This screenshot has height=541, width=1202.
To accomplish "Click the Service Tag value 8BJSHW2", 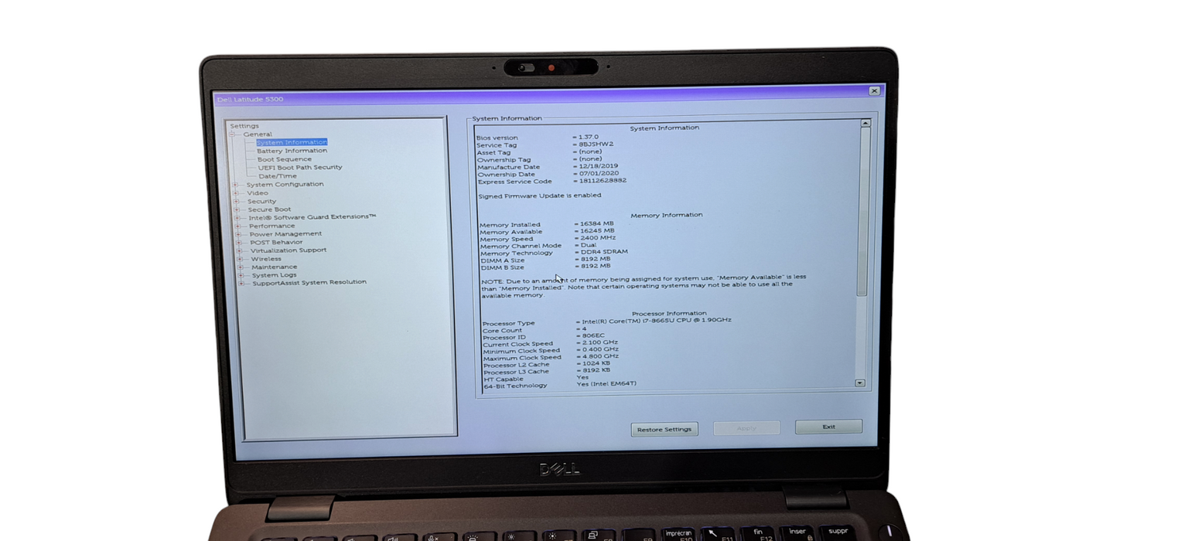I will (x=596, y=145).
